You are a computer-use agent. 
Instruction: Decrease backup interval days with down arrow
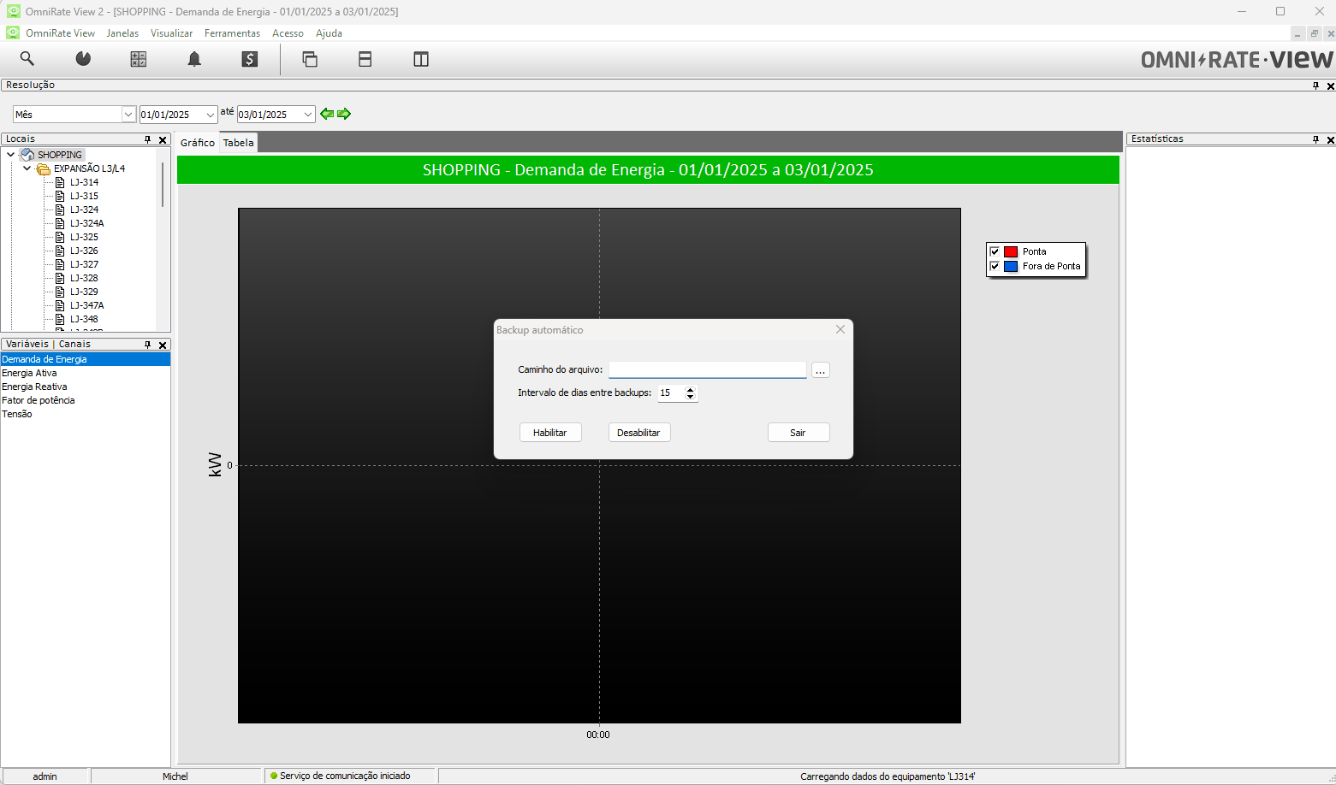(691, 397)
